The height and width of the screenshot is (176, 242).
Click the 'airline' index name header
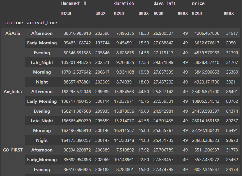[14, 23]
